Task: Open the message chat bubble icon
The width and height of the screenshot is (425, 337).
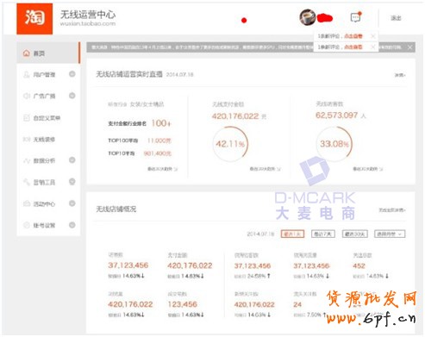Action: [x=356, y=17]
